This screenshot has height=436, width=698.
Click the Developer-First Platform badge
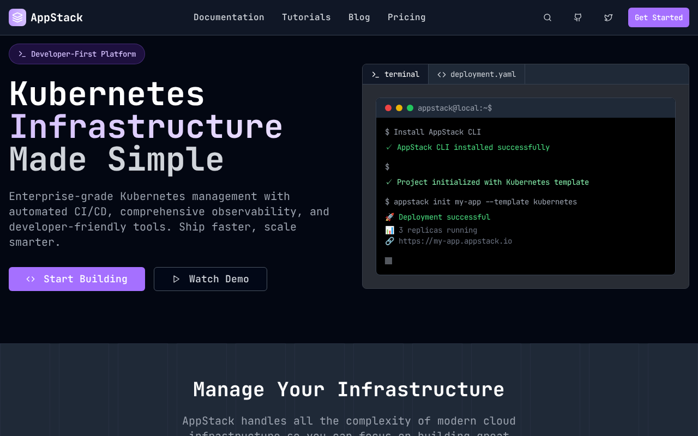pyautogui.click(x=77, y=54)
